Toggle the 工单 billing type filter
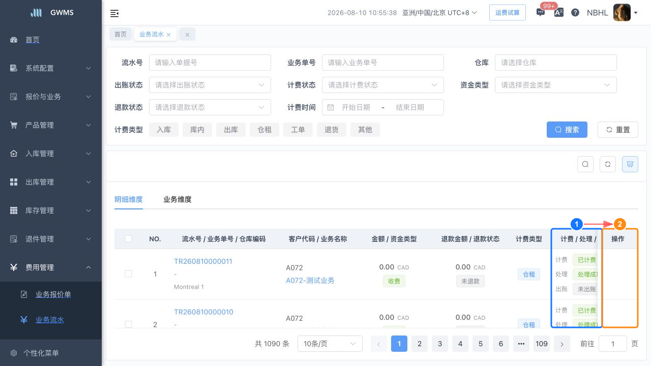 click(x=298, y=130)
